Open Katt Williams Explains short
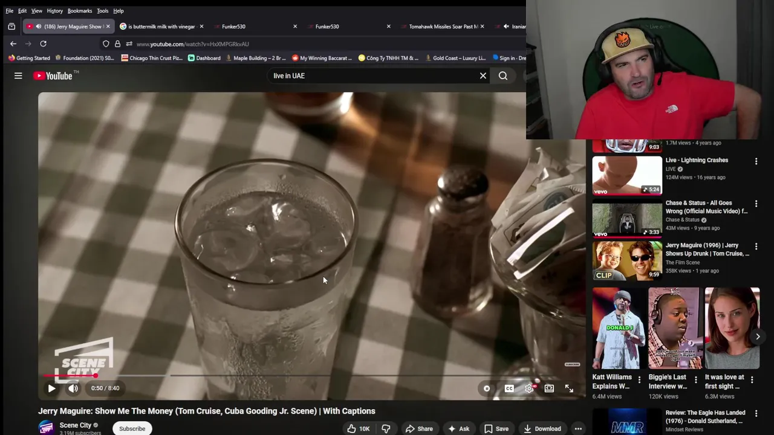 pyautogui.click(x=619, y=328)
